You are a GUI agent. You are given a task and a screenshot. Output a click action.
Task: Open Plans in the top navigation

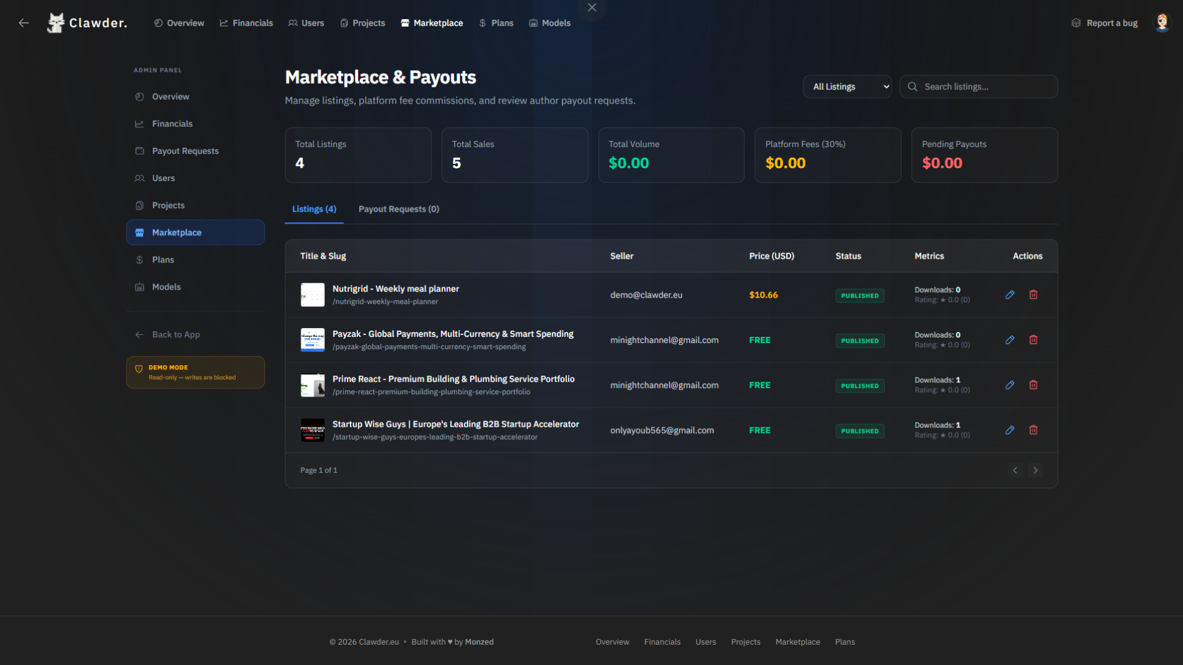pos(496,23)
